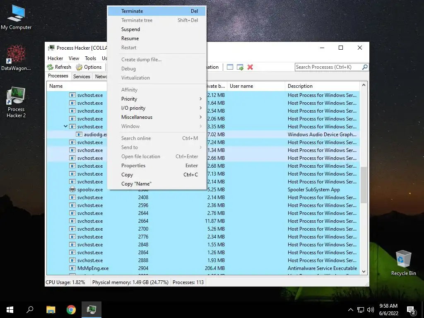Sort by the Description column header
Image resolution: width=424 pixels, height=318 pixels.
[x=322, y=86]
